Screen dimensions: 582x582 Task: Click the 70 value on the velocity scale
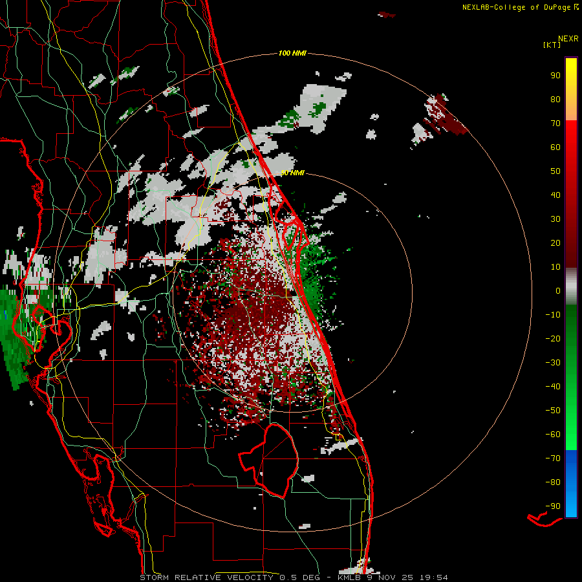(555, 124)
